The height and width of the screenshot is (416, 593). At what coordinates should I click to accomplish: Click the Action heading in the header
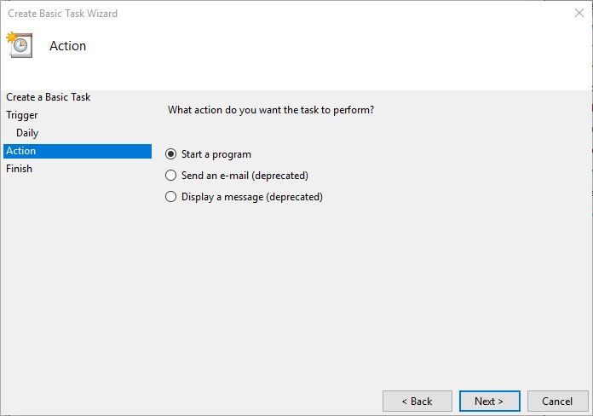[x=68, y=46]
